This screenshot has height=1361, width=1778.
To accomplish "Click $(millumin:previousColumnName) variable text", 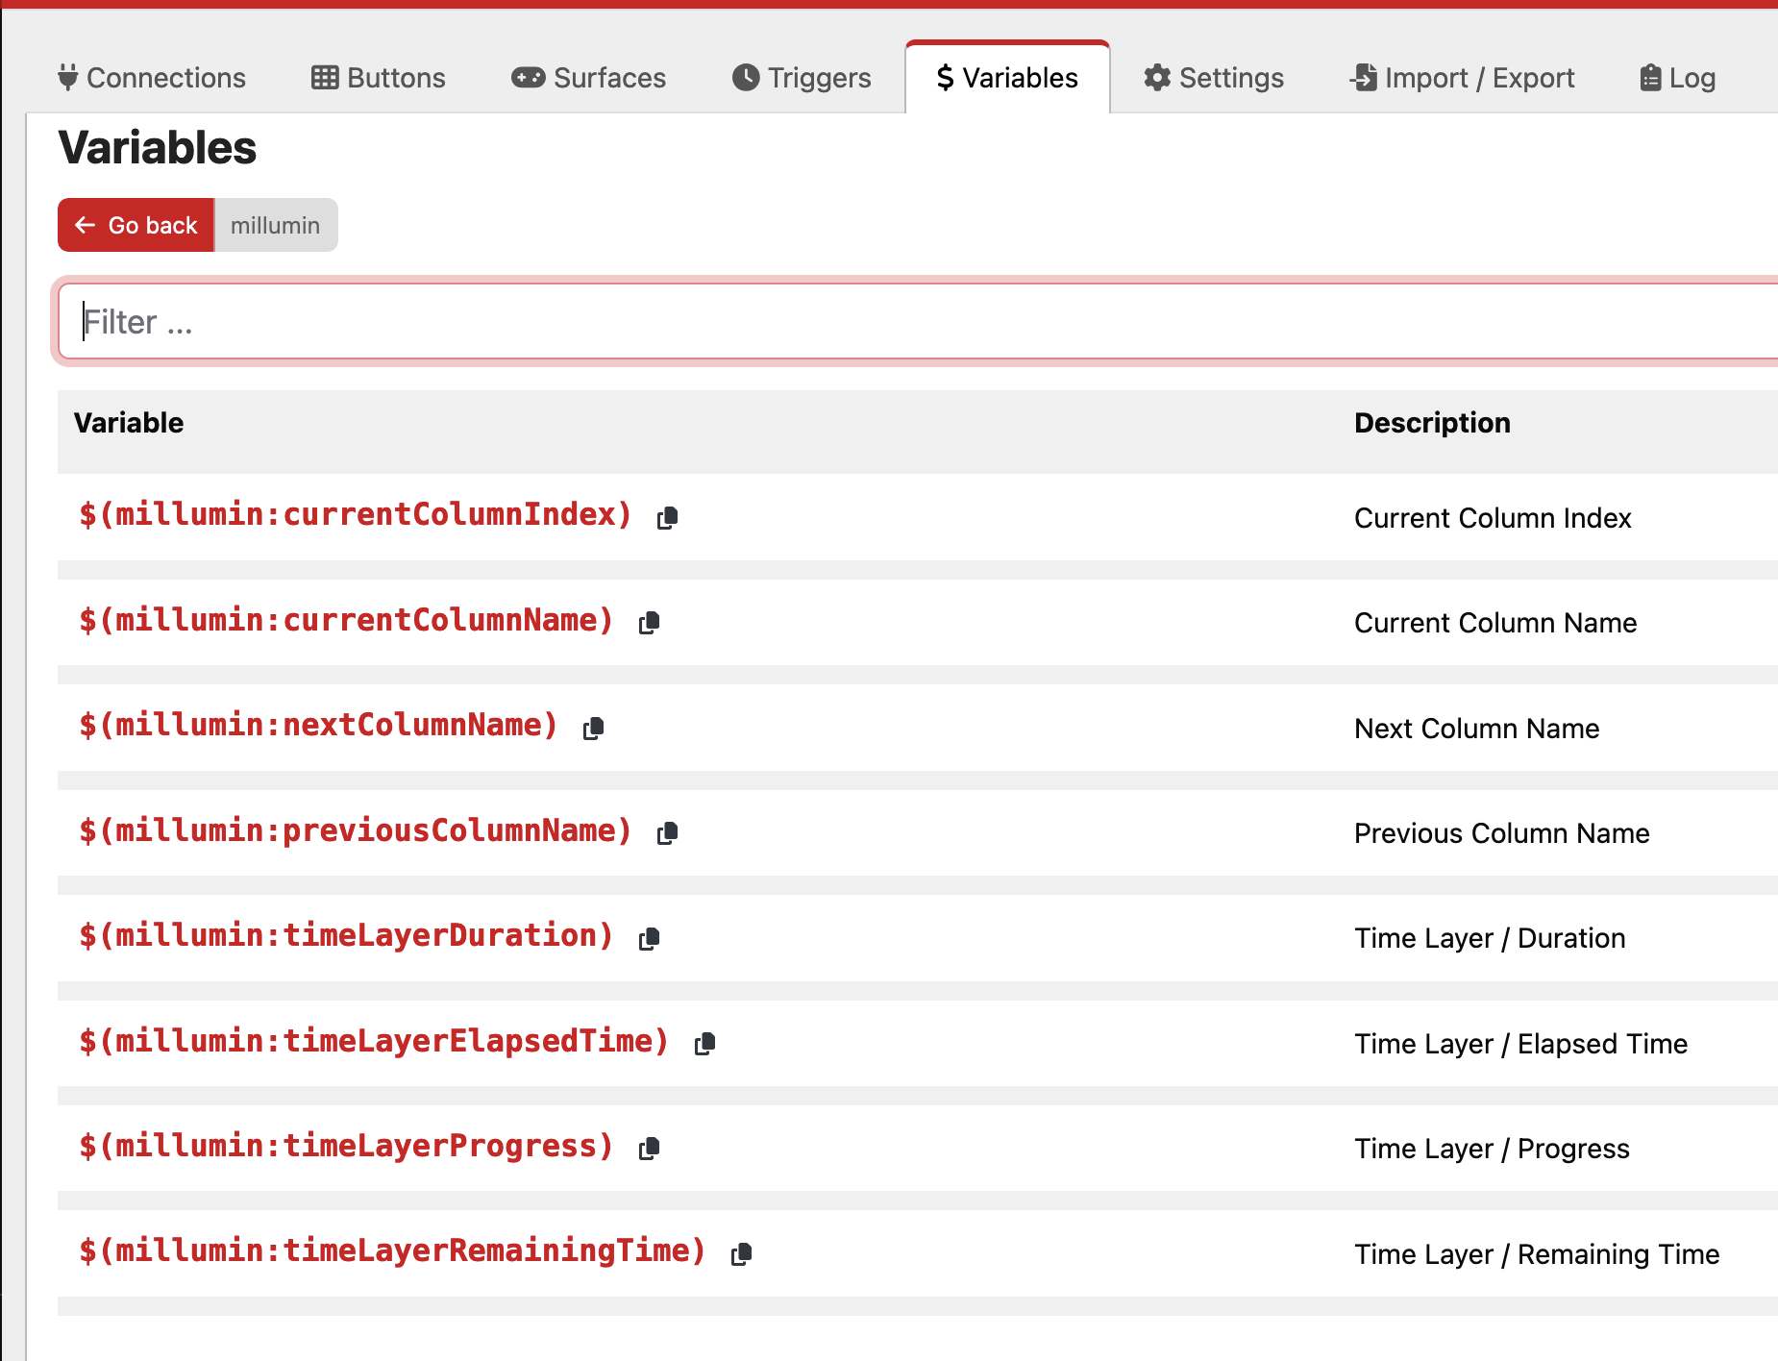I will click(356, 831).
